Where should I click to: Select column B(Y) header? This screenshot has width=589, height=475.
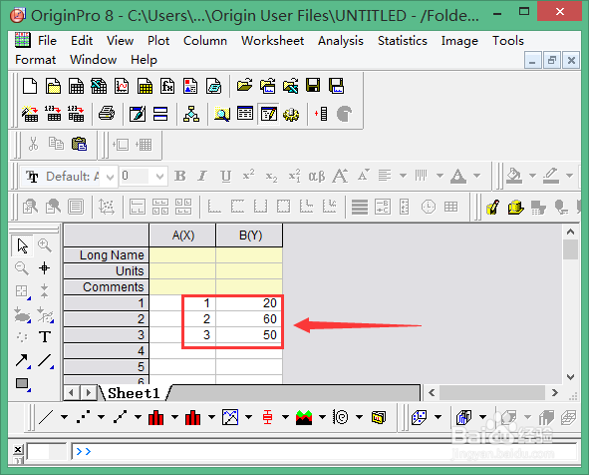(249, 236)
